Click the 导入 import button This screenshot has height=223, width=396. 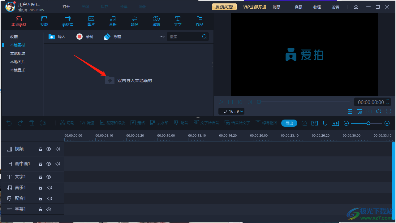57,37
